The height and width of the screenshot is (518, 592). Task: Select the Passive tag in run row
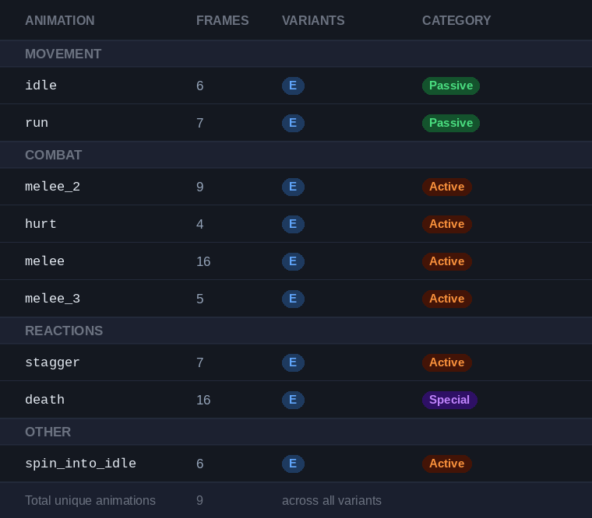[451, 123]
